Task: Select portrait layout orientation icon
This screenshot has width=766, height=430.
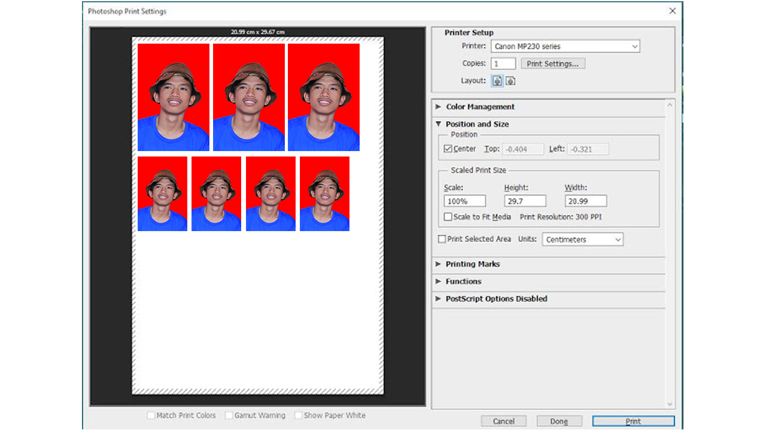Action: (x=497, y=81)
